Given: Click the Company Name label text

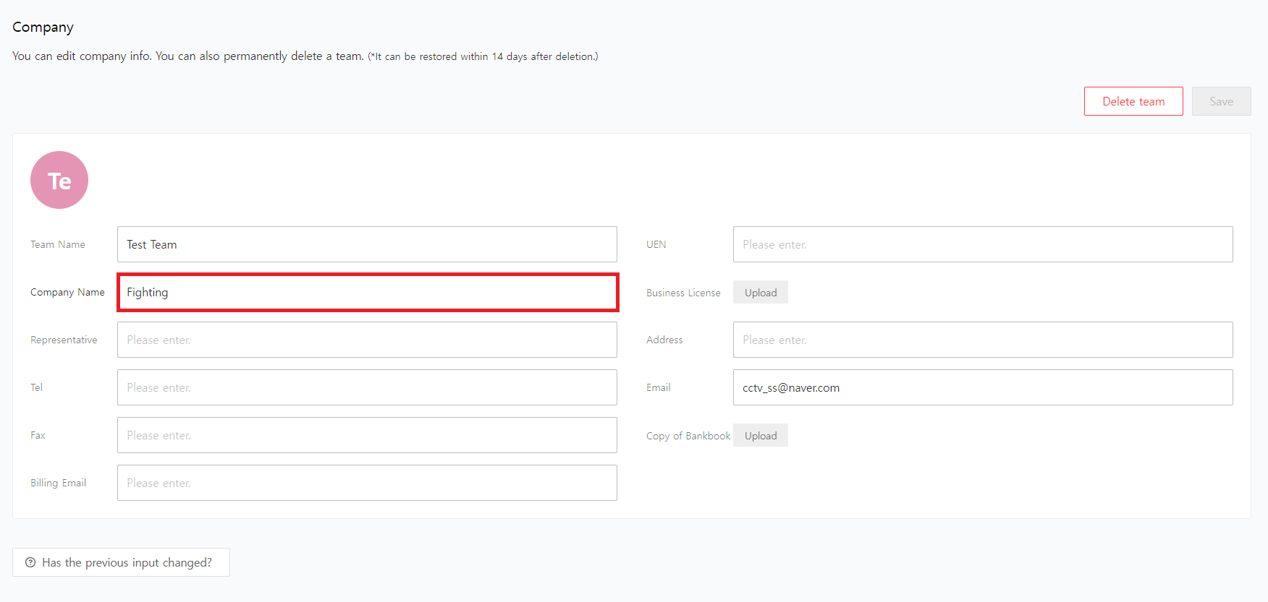Looking at the screenshot, I should (67, 292).
